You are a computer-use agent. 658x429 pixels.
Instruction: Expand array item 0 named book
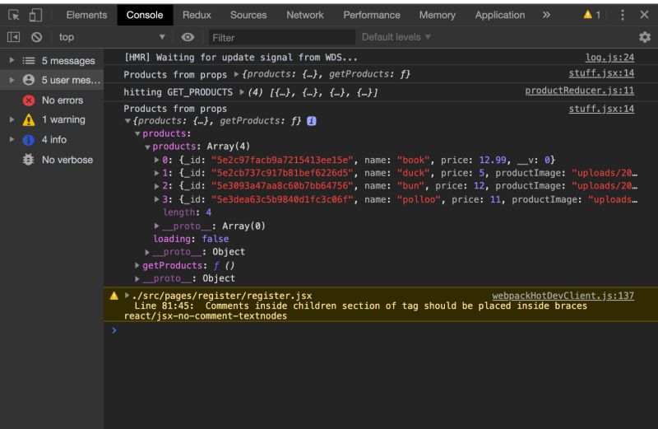(156, 160)
